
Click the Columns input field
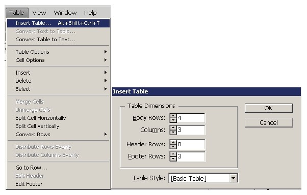click(x=191, y=130)
